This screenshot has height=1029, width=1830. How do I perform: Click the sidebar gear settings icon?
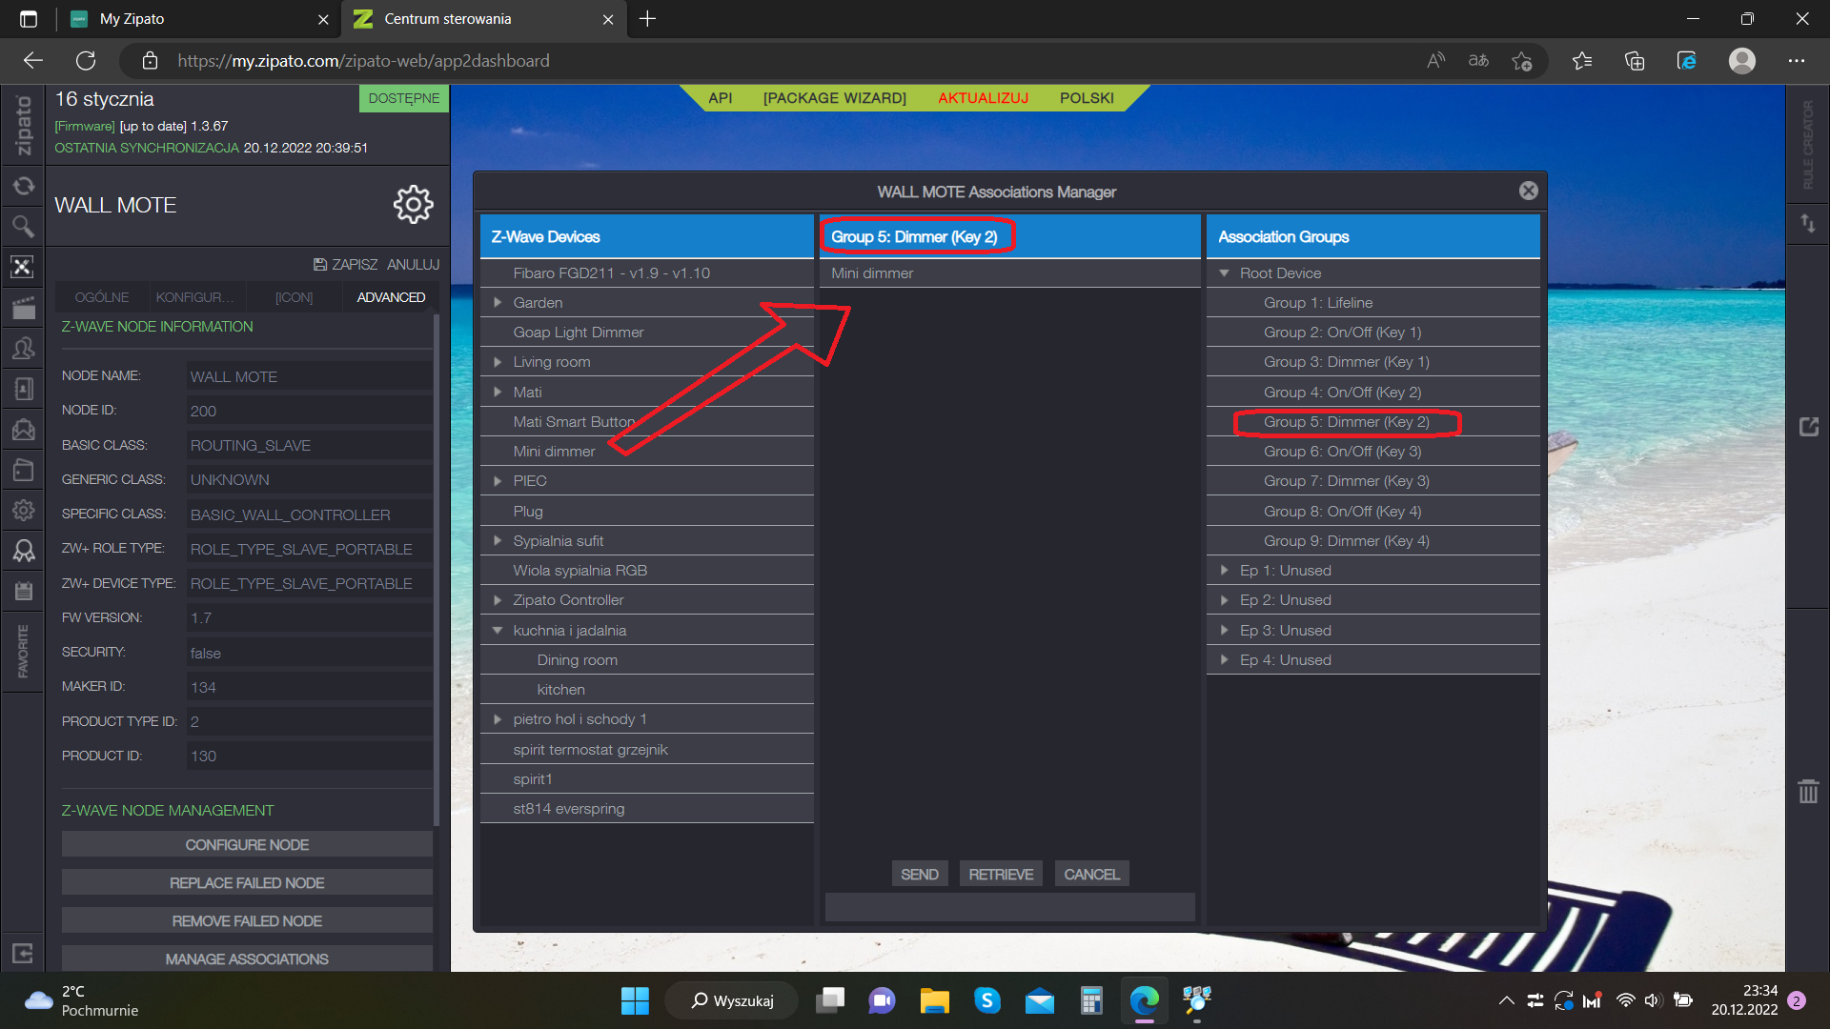[x=23, y=511]
